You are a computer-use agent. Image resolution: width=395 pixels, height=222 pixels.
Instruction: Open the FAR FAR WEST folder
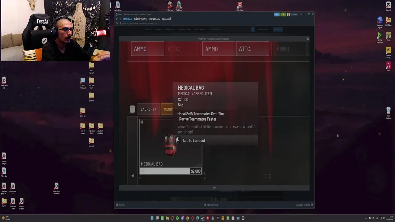coord(91,83)
